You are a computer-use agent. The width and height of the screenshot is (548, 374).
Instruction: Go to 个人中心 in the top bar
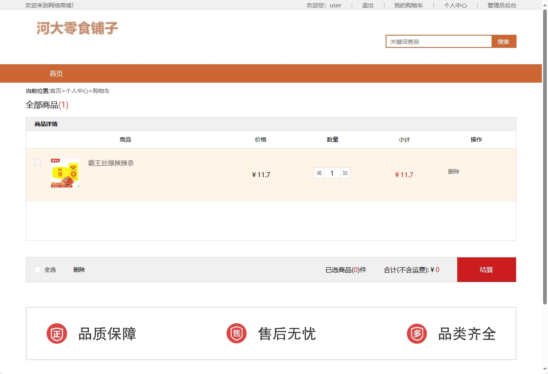(x=455, y=5)
